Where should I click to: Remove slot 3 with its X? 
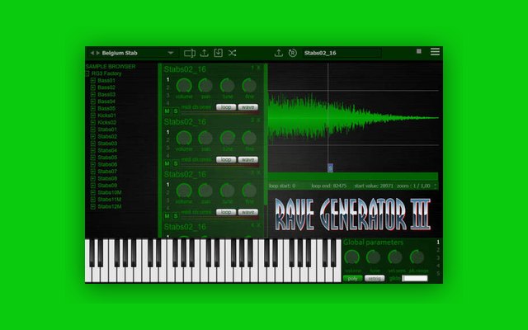258,172
